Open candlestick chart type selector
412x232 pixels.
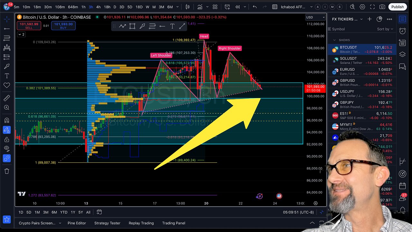pyautogui.click(x=188, y=7)
